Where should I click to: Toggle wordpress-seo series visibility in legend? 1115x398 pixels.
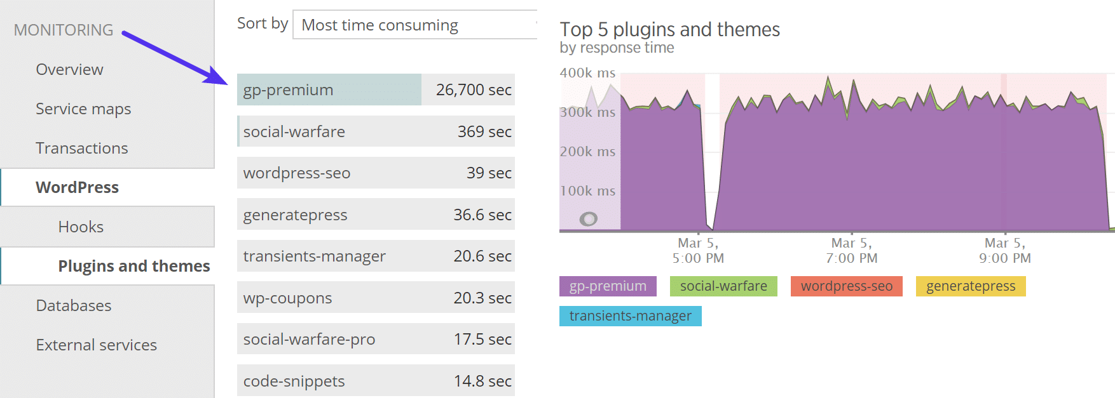pyautogui.click(x=846, y=286)
